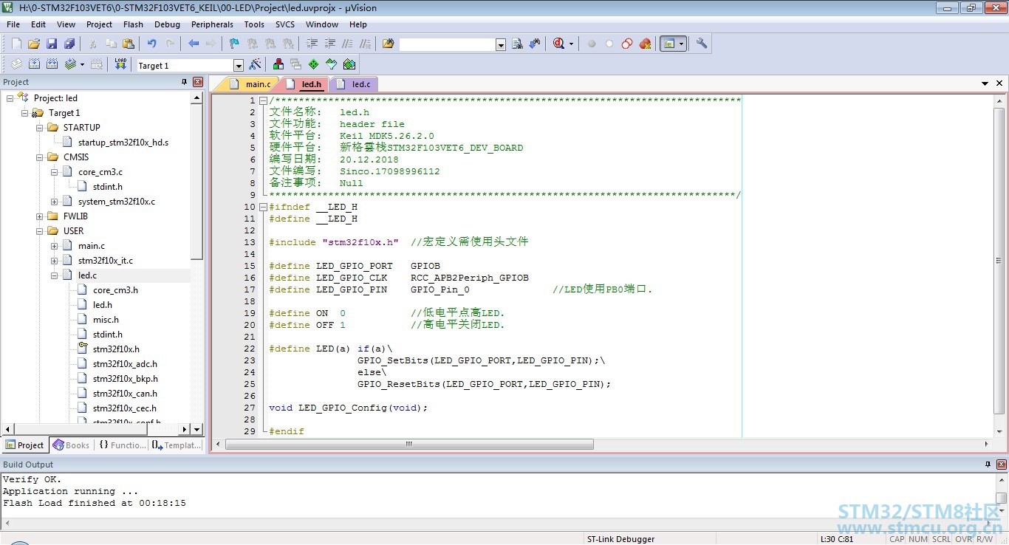Screen dimensions: 1009x545
Task: Switch to the Books panel tab
Action: 71,445
